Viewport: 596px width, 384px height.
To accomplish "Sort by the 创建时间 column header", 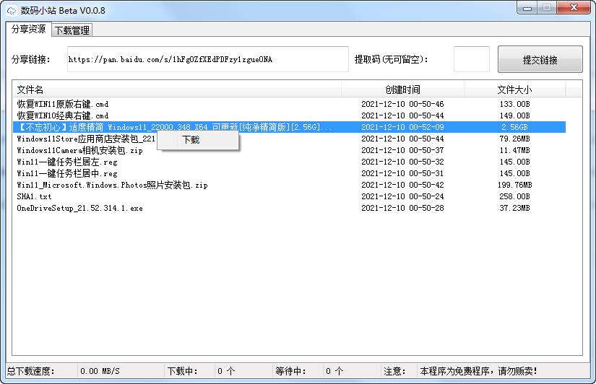I will click(x=402, y=90).
